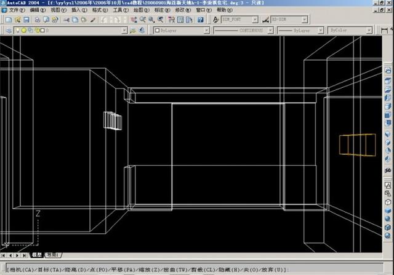Switch to Back view icon
This screenshot has width=394, height=275.
pos(388,123)
